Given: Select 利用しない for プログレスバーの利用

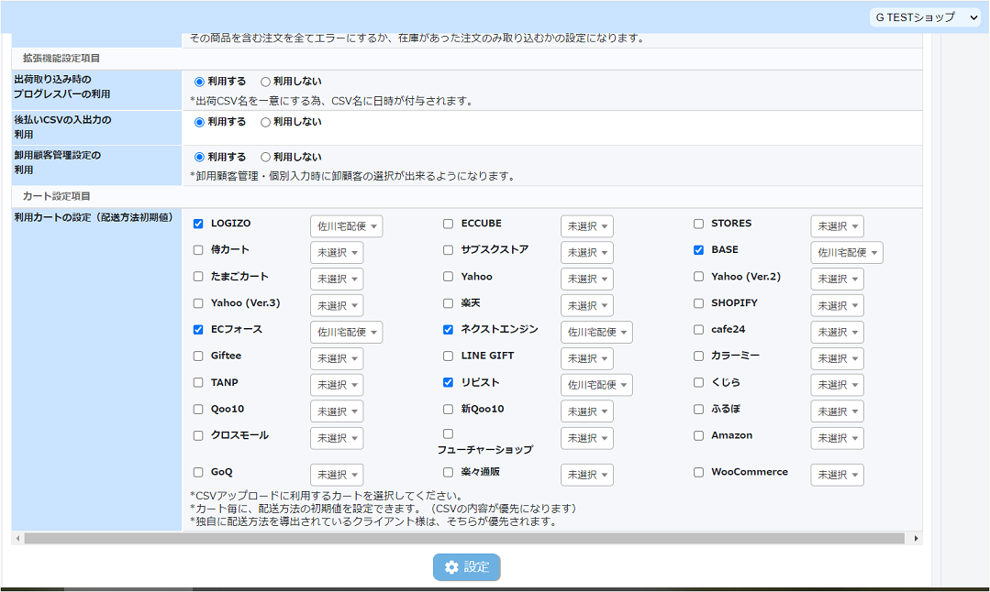Looking at the screenshot, I should (x=265, y=82).
